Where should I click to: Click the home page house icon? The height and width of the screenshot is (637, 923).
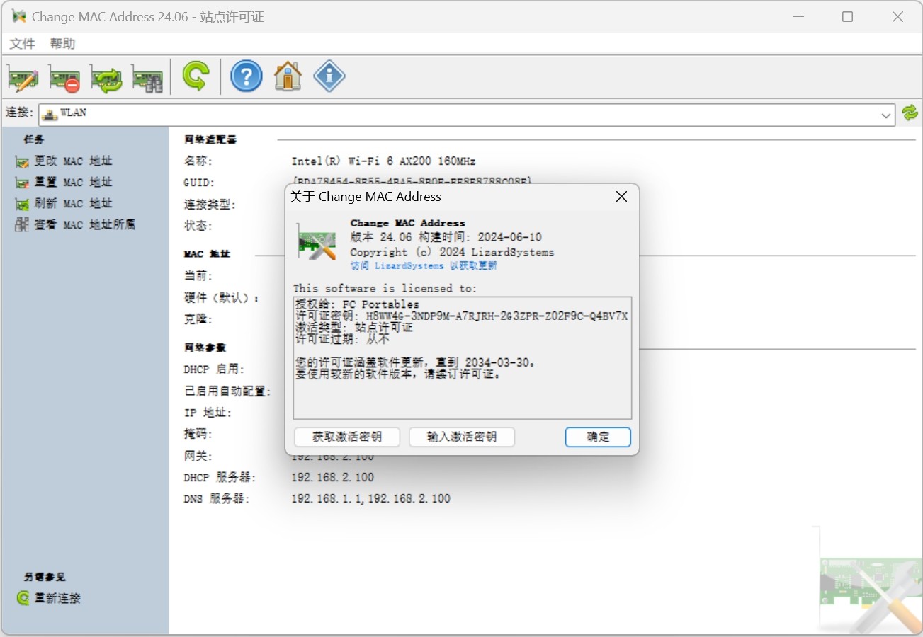click(x=288, y=76)
